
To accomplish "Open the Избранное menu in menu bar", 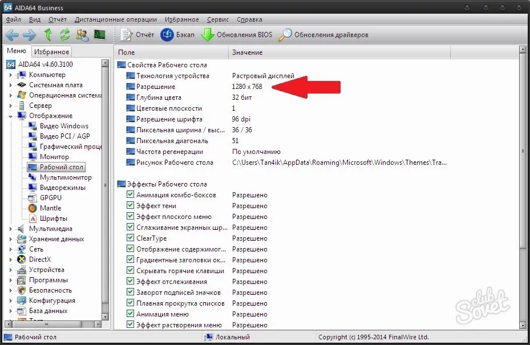I will coord(182,19).
